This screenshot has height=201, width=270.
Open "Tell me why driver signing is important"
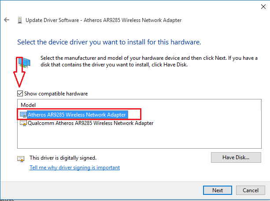coord(74,168)
